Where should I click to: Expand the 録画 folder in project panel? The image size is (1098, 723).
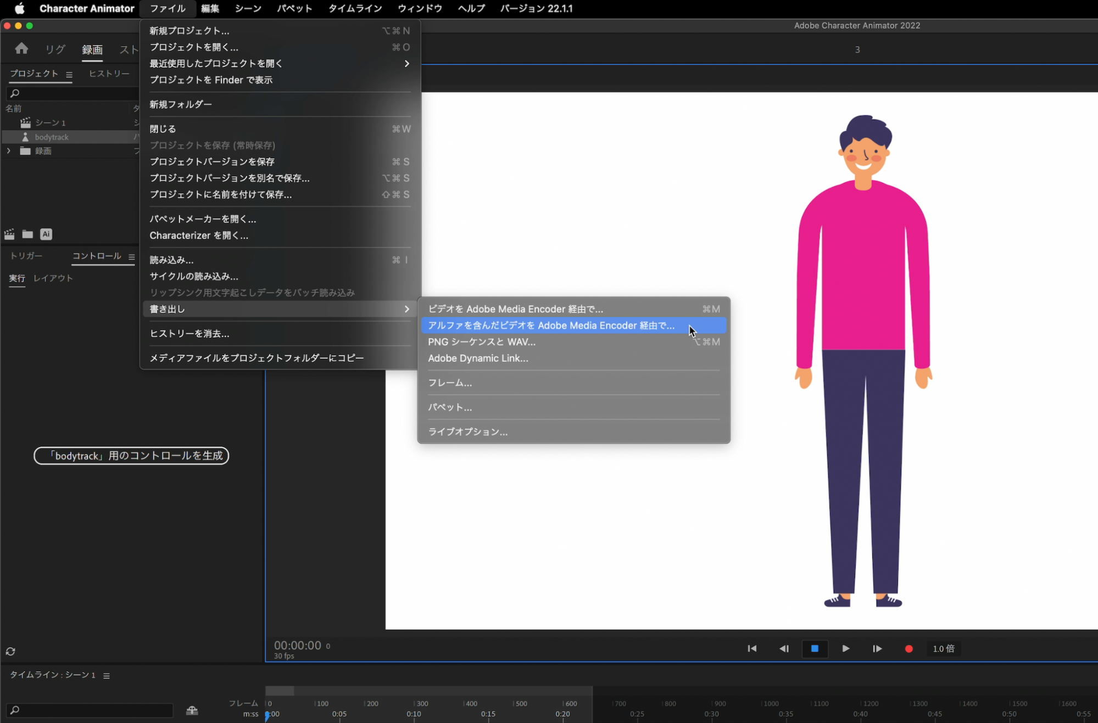(x=9, y=151)
